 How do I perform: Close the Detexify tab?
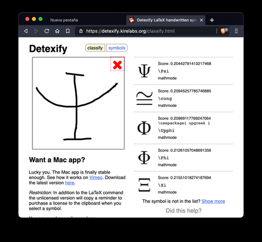pyautogui.click(x=202, y=20)
